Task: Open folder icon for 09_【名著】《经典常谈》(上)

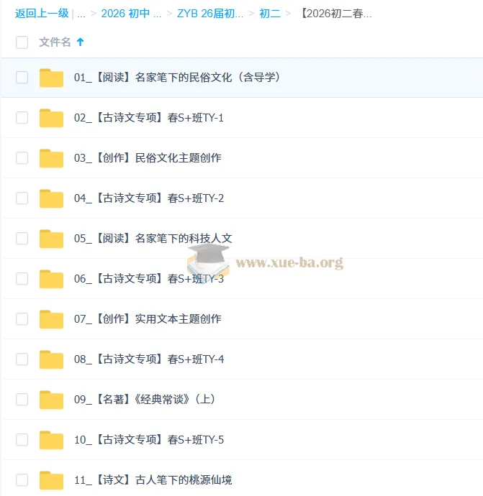Action: tap(51, 400)
